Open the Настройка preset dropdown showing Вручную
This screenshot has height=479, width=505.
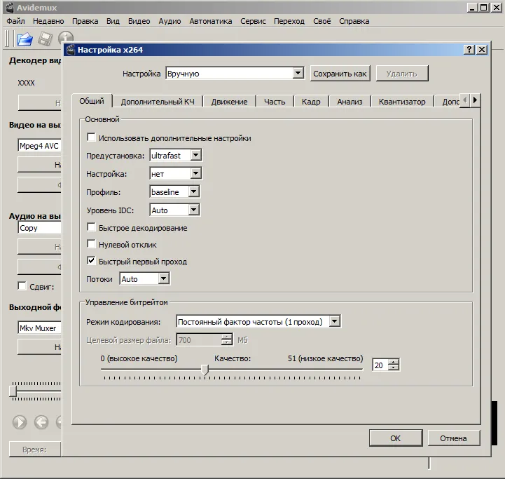pos(235,73)
